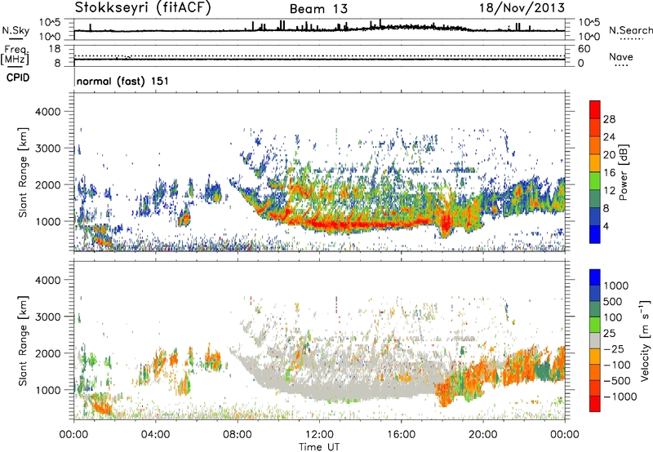The width and height of the screenshot is (653, 452).
Task: Click the N.Search legend label
Action: (x=630, y=30)
